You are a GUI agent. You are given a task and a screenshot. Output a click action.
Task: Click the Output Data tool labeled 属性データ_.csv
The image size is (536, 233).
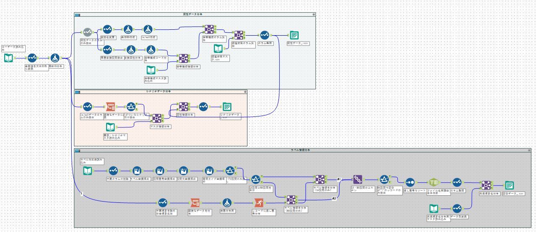pos(294,35)
